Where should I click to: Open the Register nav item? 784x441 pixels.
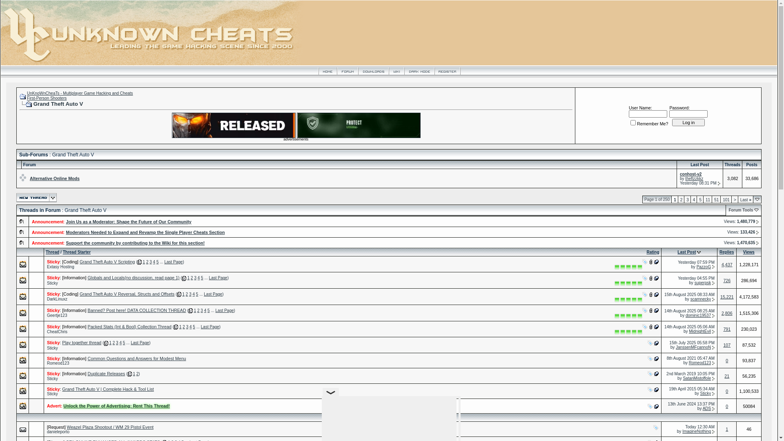tap(448, 71)
